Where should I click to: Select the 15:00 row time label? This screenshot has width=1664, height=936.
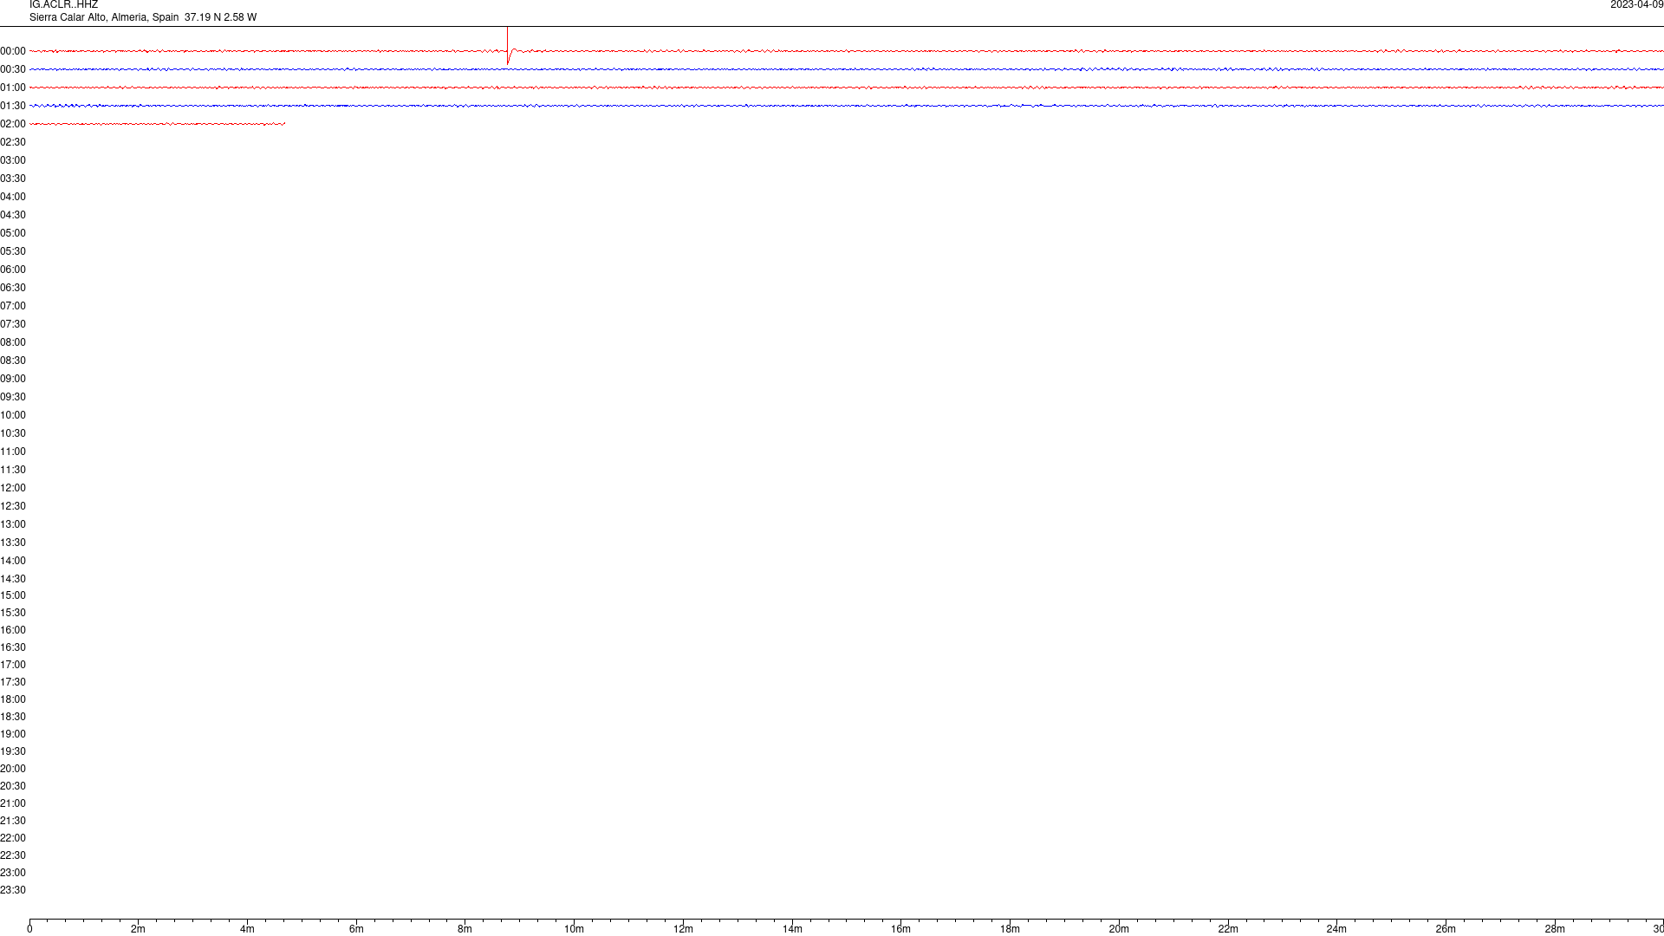tap(13, 595)
